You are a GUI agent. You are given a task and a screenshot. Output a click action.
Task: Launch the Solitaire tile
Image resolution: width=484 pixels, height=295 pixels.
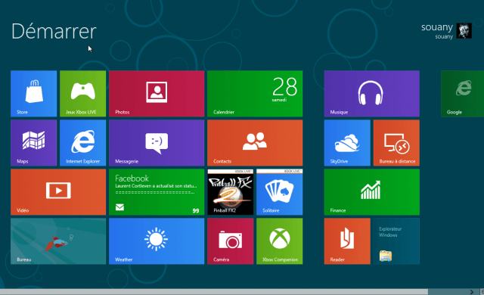tap(280, 192)
